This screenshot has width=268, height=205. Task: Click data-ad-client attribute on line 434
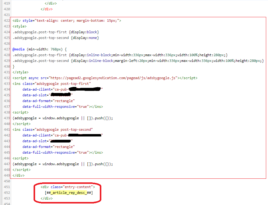[63, 89]
